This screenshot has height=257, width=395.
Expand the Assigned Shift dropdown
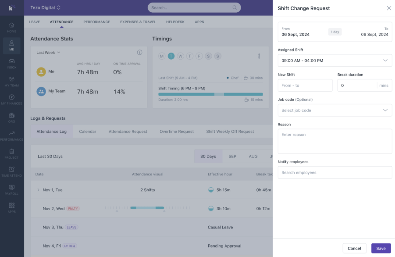(x=335, y=61)
